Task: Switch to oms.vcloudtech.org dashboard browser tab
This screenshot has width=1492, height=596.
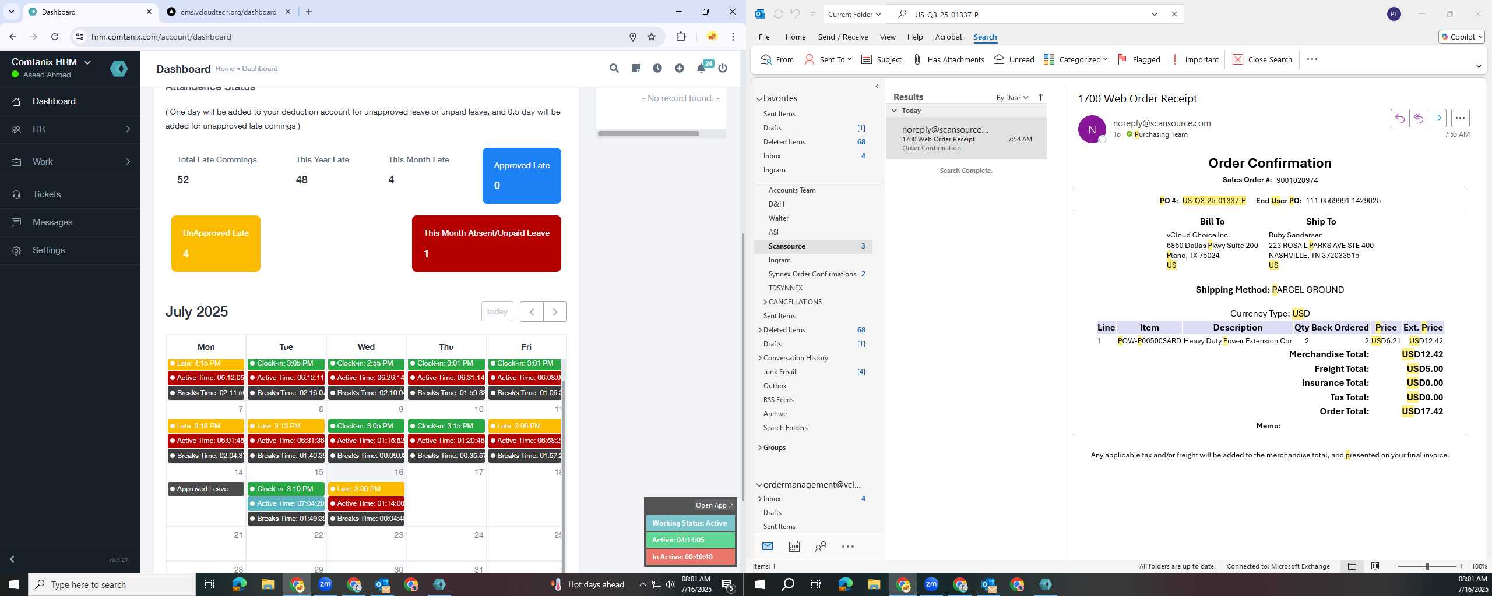Action: 228,12
